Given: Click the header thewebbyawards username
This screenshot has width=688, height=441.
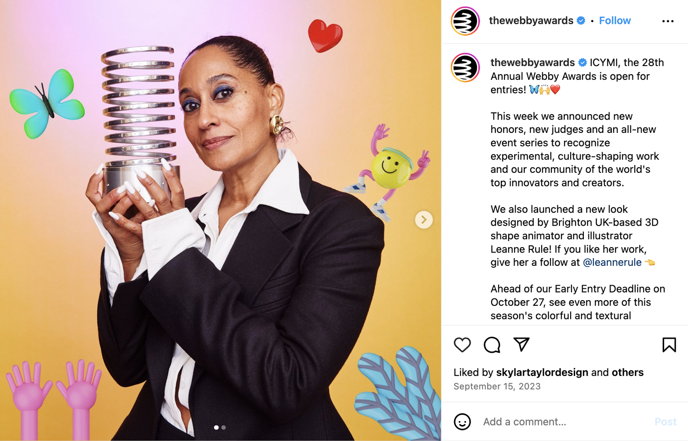Looking at the screenshot, I should [x=531, y=21].
